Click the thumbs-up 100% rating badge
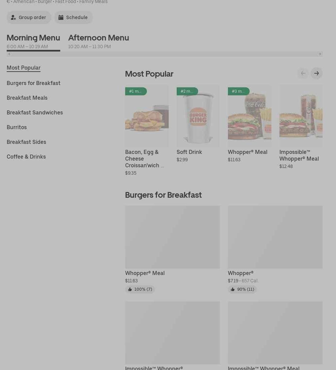 140,289
